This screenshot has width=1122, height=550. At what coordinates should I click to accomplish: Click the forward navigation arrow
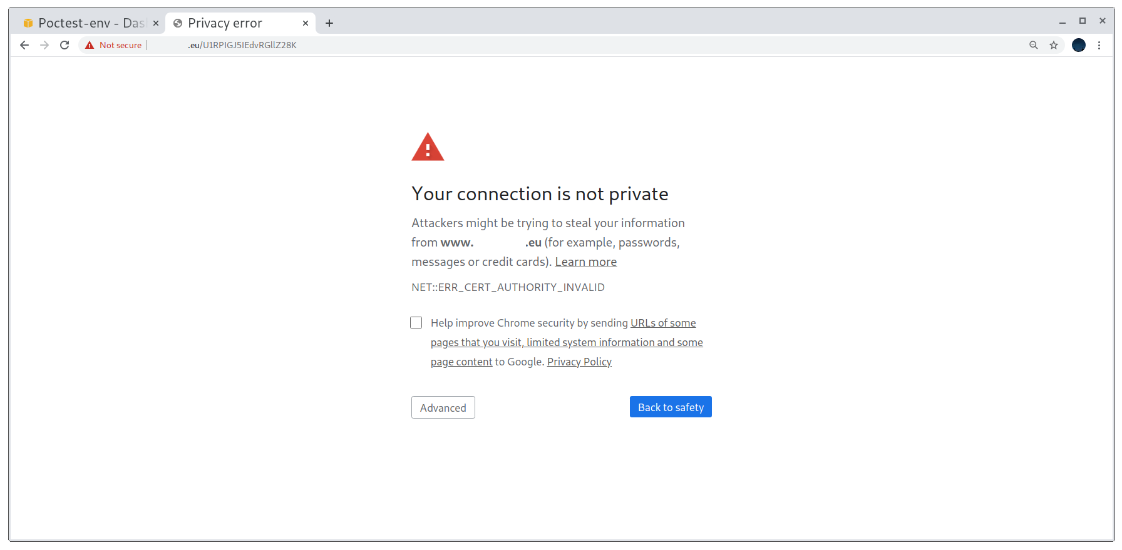(44, 45)
